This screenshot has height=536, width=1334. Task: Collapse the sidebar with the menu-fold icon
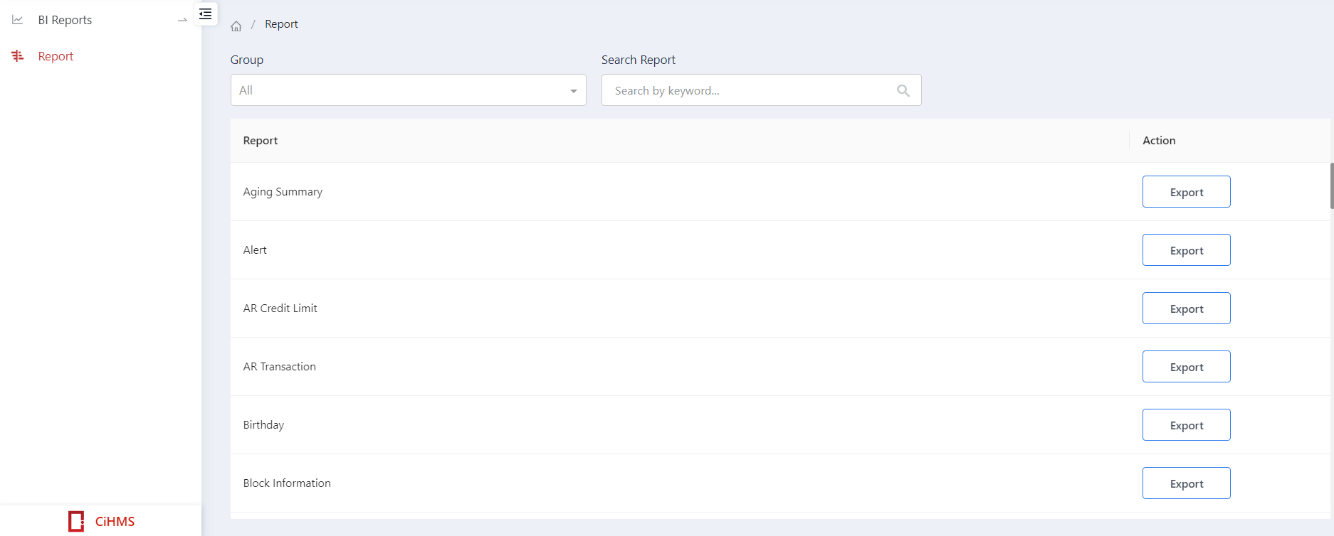(x=206, y=14)
